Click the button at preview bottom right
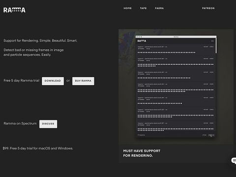The height and width of the screenshot is (177, 236). (211, 135)
